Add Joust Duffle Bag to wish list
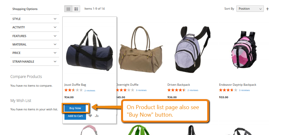Screen dimensions: 282x135 (90, 116)
